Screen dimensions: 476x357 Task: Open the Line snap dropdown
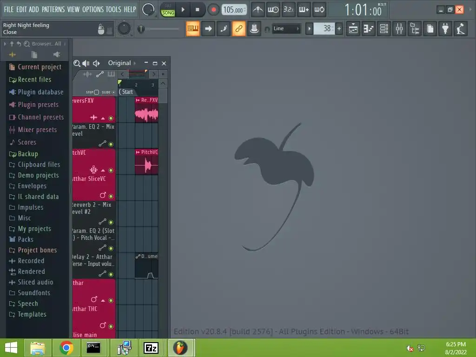pyautogui.click(x=286, y=28)
